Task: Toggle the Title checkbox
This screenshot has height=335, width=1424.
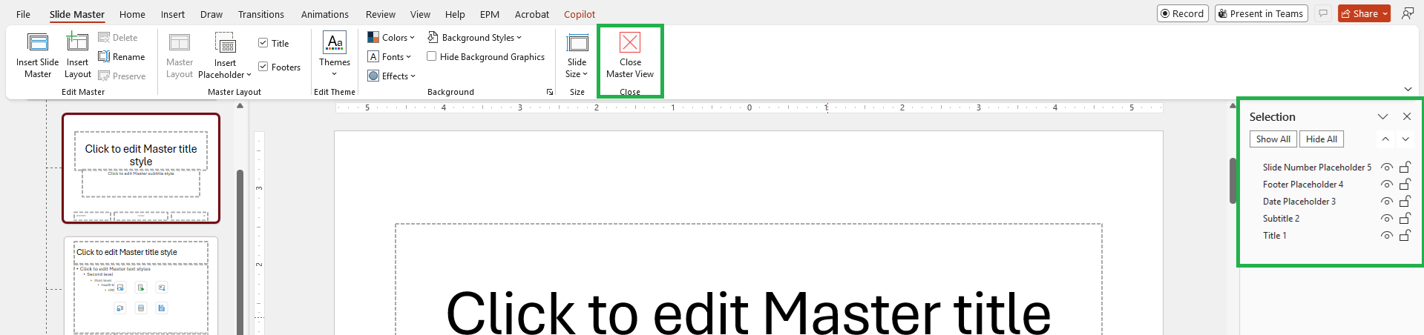Action: (x=263, y=43)
